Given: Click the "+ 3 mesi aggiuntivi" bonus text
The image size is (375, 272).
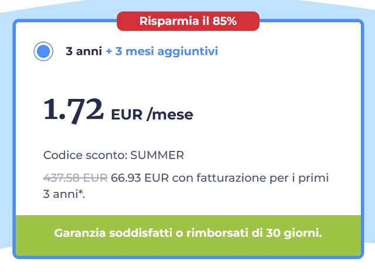Looking at the screenshot, I should (162, 51).
